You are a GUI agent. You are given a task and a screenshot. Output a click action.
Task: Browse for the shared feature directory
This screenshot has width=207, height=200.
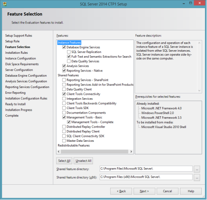point(197,169)
